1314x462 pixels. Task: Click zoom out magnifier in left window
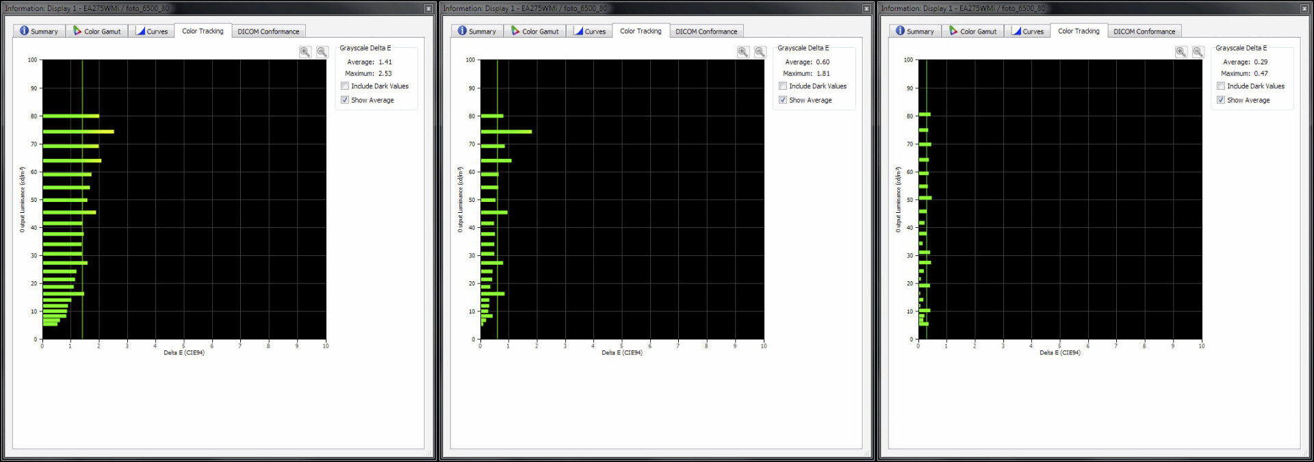(x=322, y=52)
